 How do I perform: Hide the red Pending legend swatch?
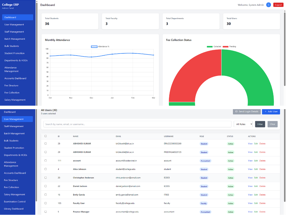click(x=226, y=47)
